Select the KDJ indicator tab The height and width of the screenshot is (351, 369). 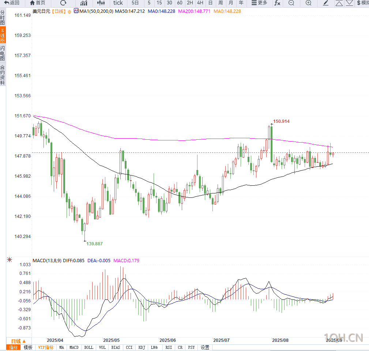(x=142, y=347)
